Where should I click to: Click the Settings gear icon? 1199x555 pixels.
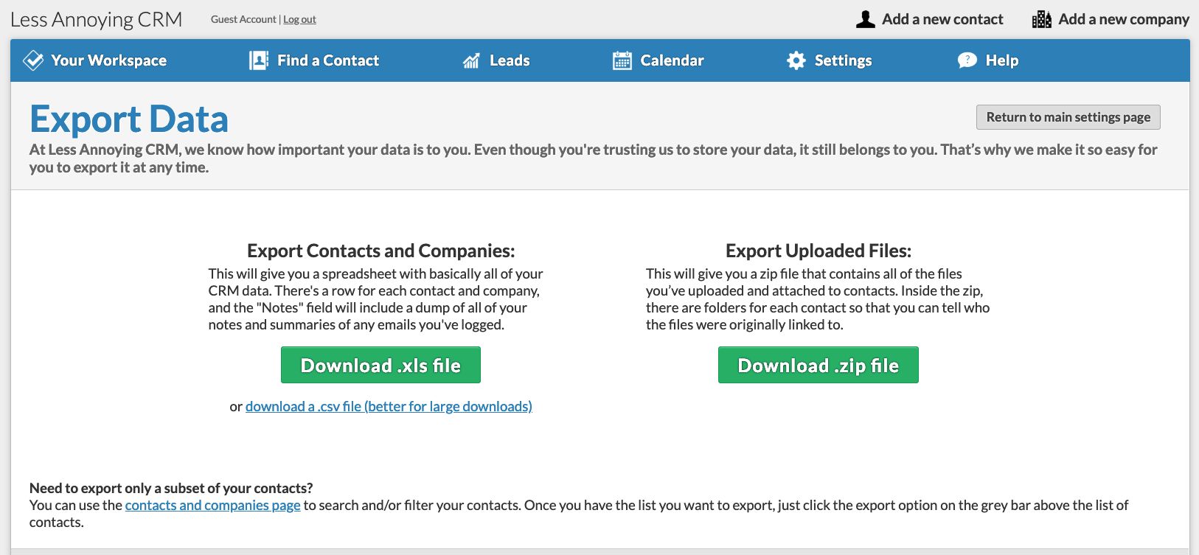point(796,60)
